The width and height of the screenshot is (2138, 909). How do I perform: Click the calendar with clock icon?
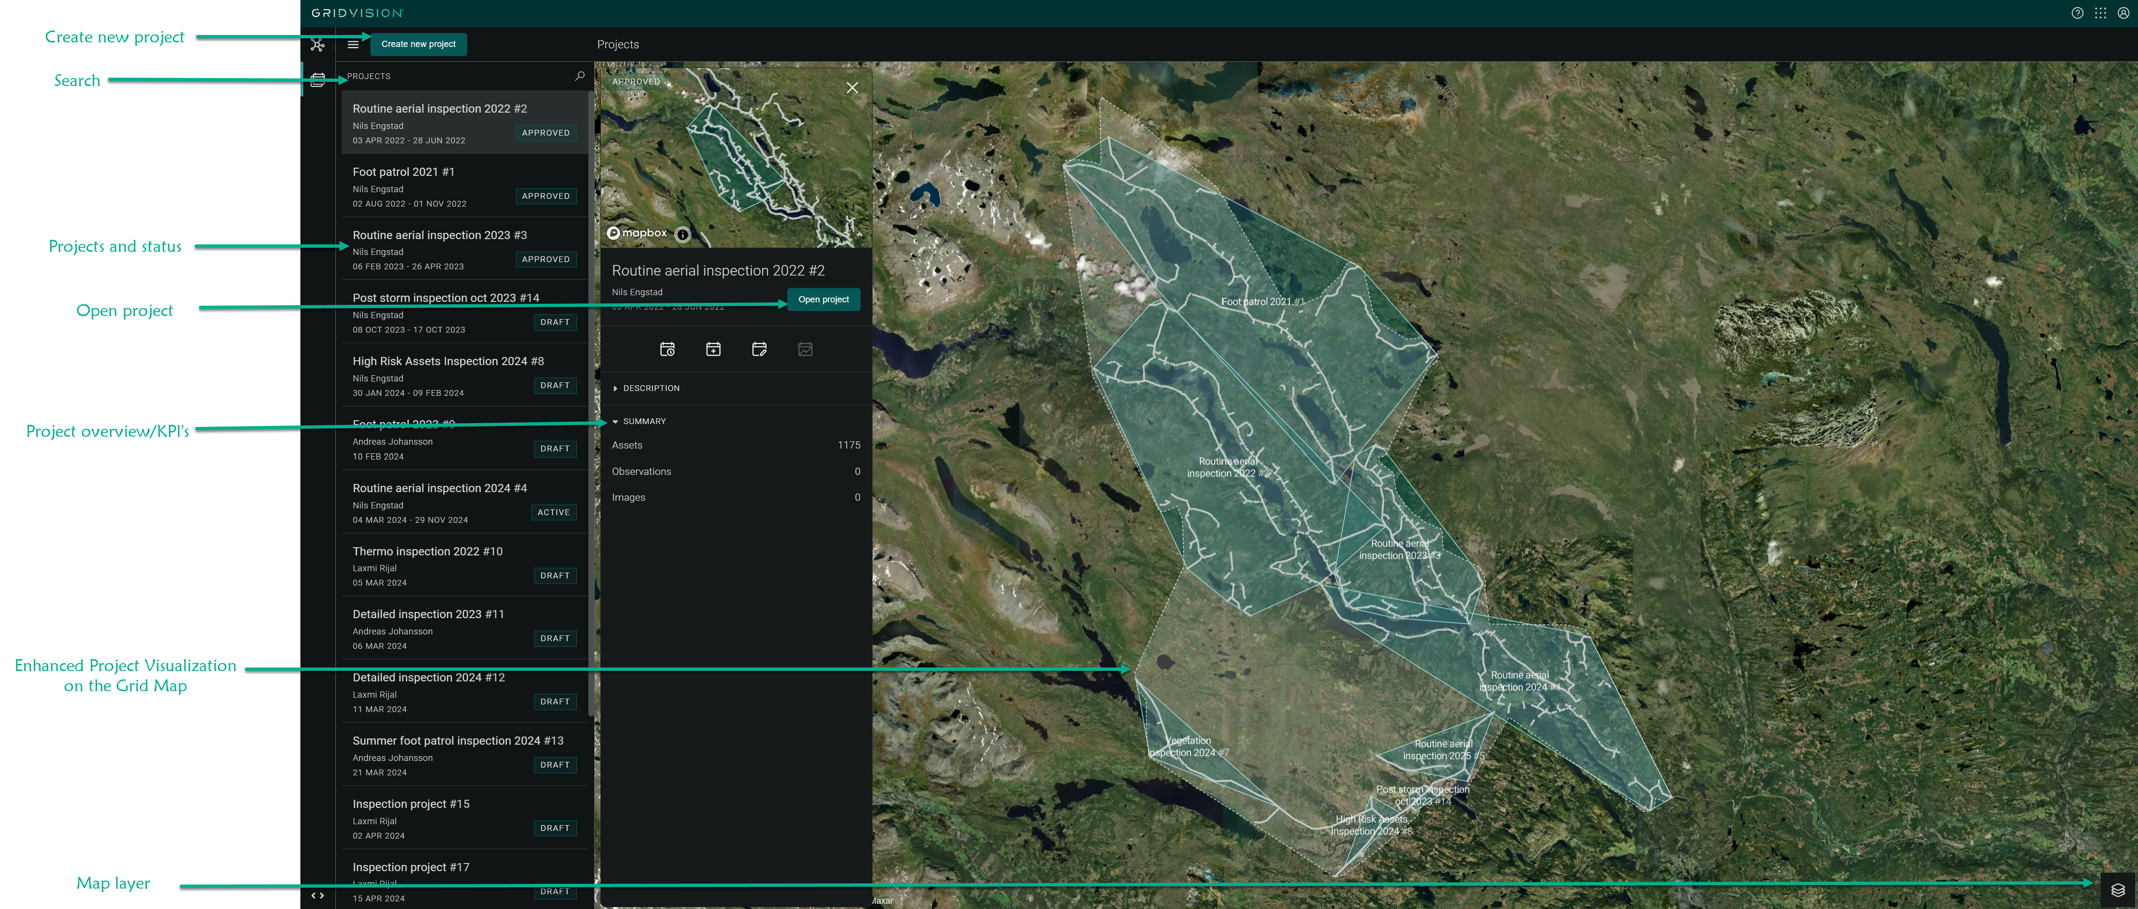click(667, 349)
